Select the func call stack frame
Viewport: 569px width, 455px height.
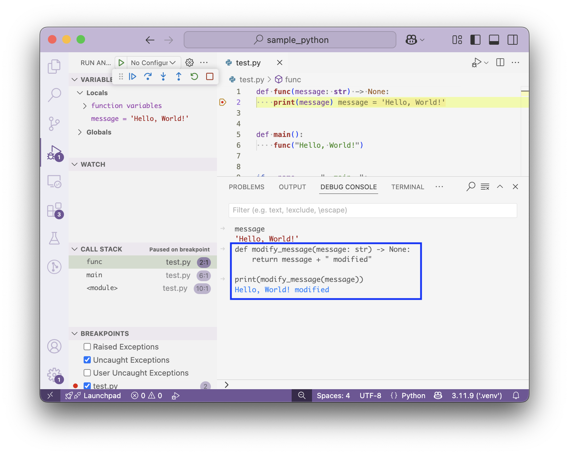[143, 262]
